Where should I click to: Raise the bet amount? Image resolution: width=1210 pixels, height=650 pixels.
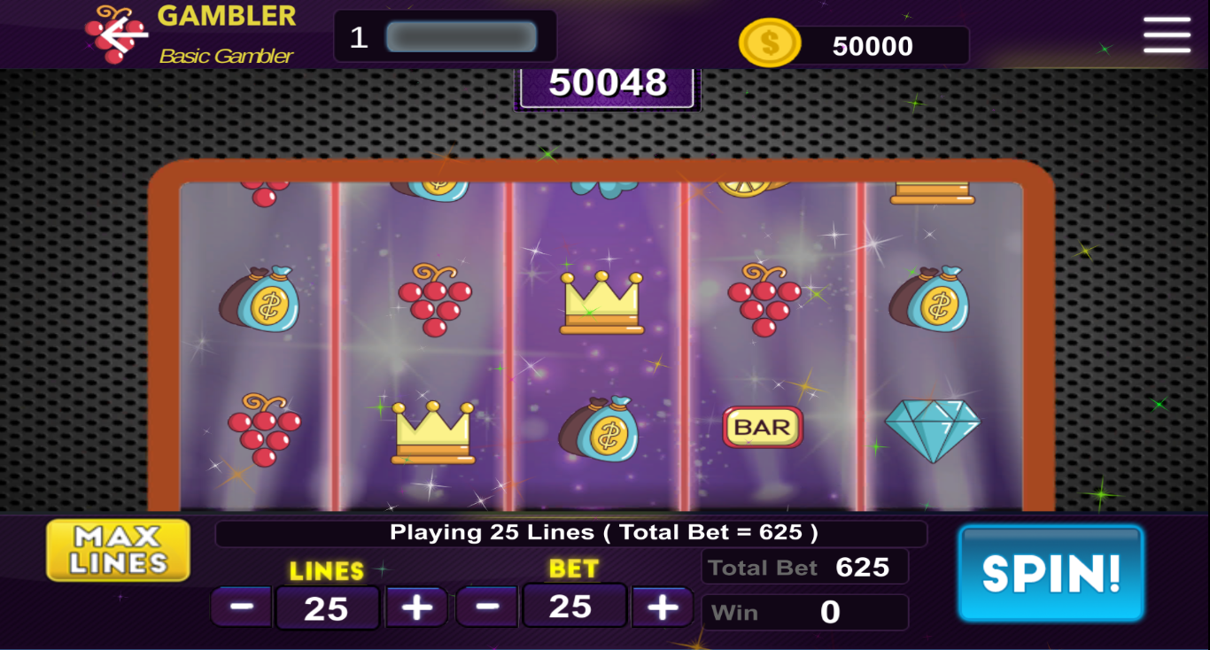point(662,607)
